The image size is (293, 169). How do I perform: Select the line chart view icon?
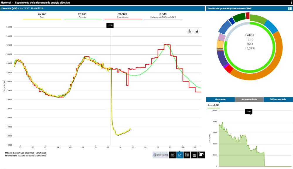(180, 155)
